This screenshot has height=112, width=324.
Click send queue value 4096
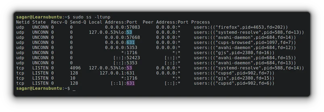75,68
